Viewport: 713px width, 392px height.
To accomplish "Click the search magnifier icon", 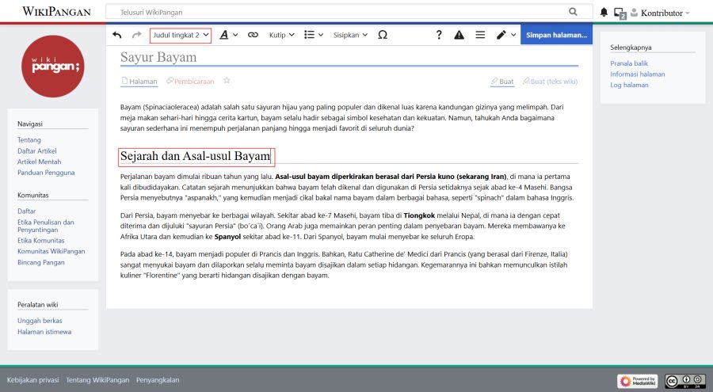I will tap(574, 13).
